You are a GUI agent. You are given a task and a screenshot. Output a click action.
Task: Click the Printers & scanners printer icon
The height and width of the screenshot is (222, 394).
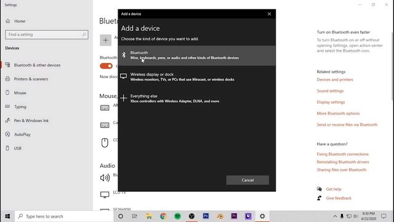[x=7, y=78]
